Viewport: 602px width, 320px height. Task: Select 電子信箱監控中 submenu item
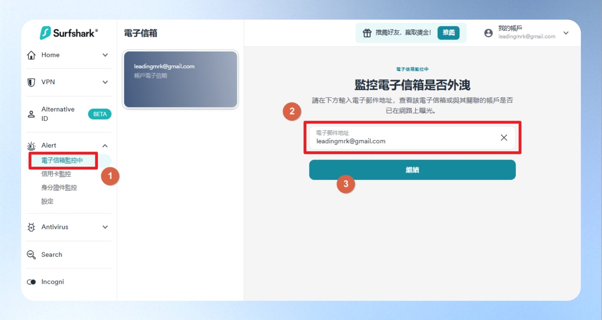tap(62, 161)
